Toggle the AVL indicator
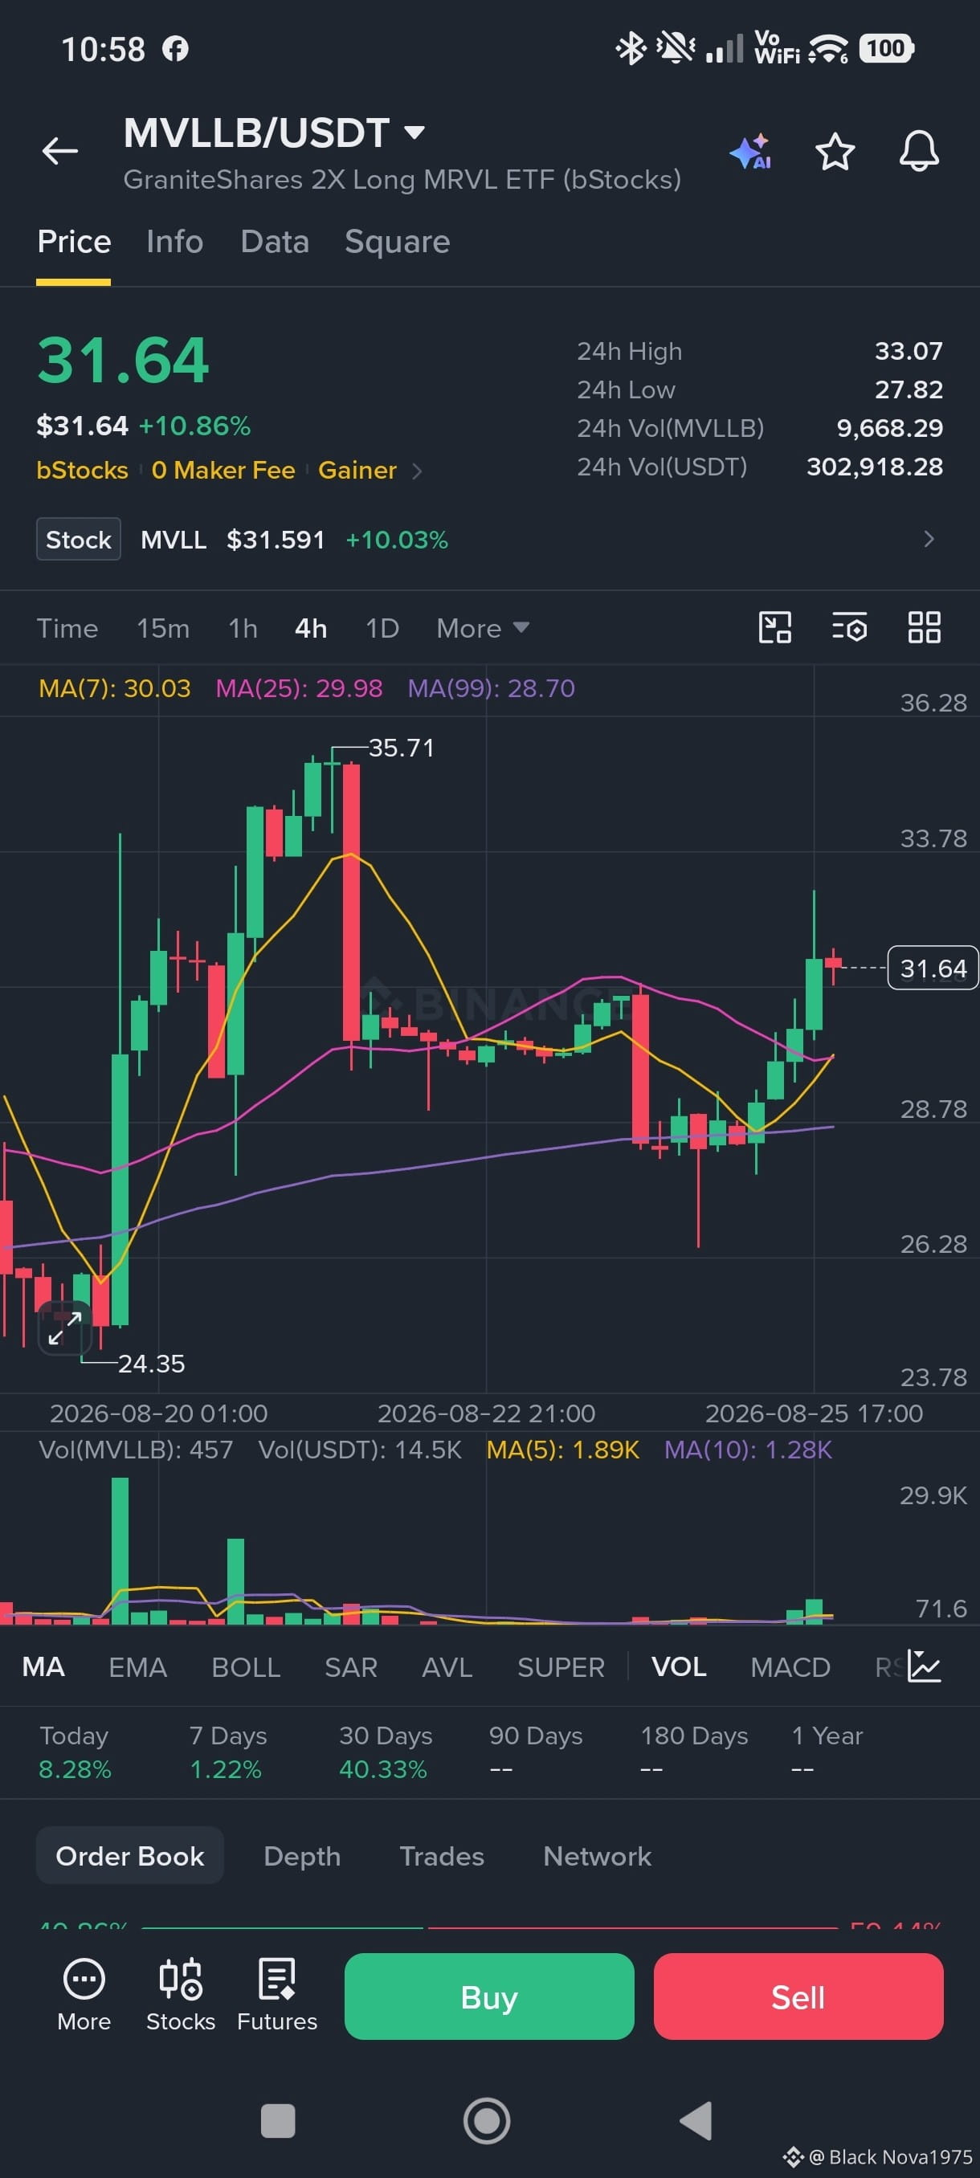Screen dimensions: 980x2178 tap(447, 1666)
